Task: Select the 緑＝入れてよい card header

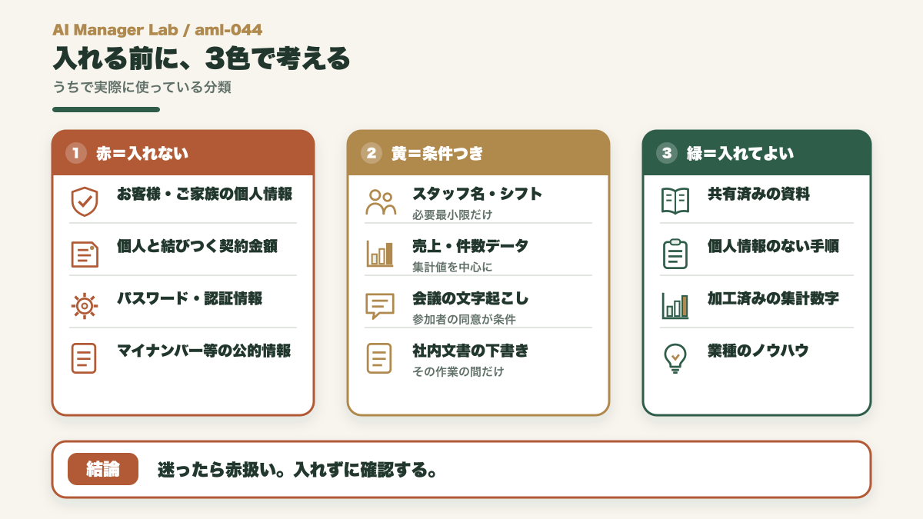Action: pos(757,153)
